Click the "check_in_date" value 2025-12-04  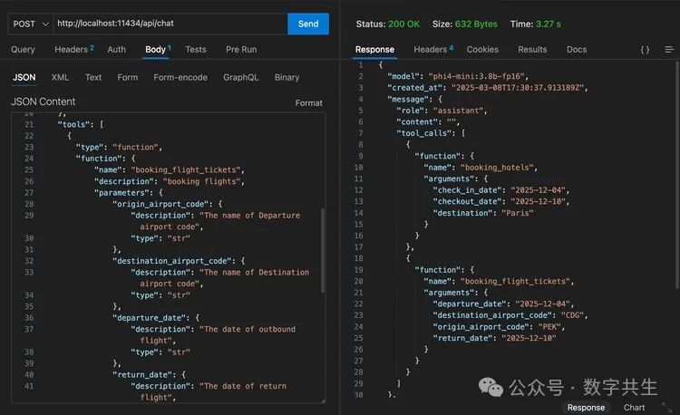(538, 190)
